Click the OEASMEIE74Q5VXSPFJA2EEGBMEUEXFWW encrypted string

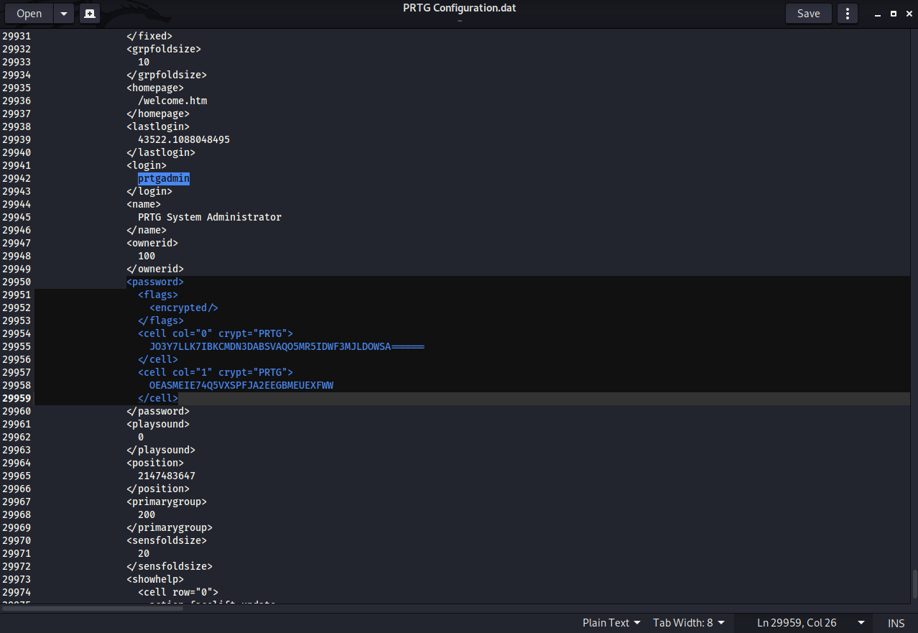point(241,385)
